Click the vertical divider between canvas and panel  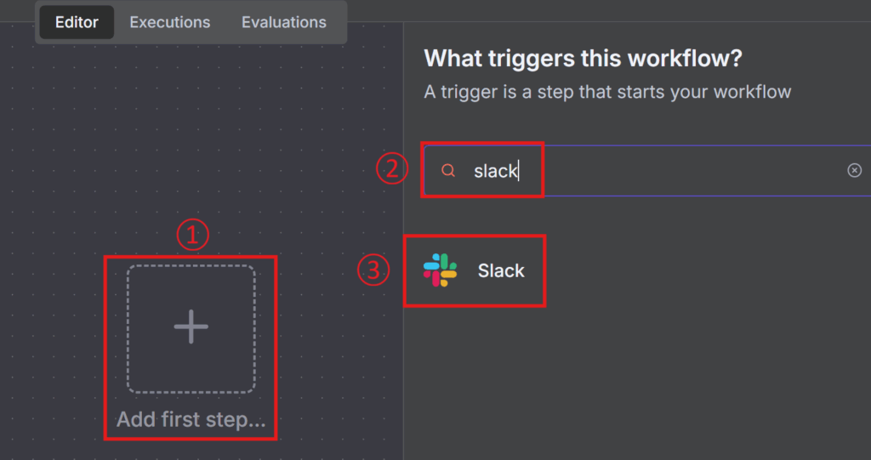[403, 255]
